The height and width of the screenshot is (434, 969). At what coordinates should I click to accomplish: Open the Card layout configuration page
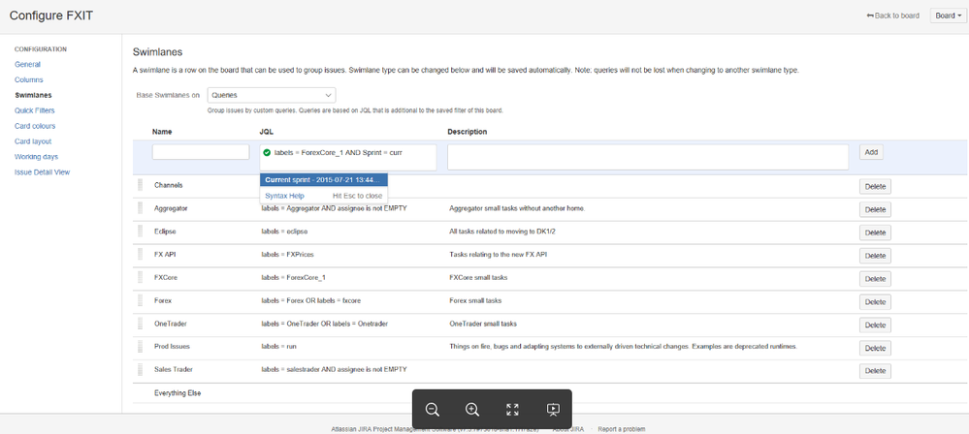pos(33,141)
